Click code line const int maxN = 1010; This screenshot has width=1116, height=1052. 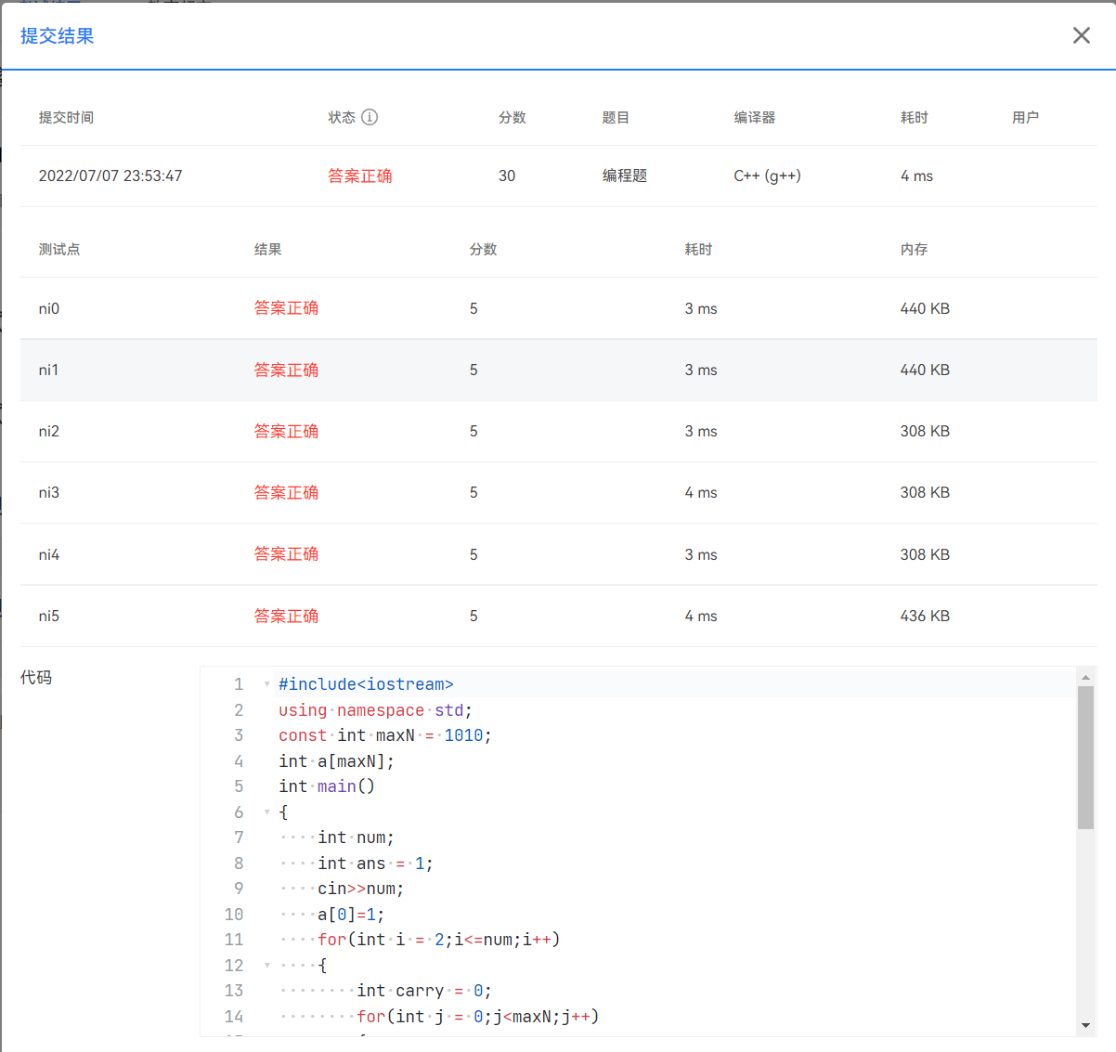click(x=385, y=735)
